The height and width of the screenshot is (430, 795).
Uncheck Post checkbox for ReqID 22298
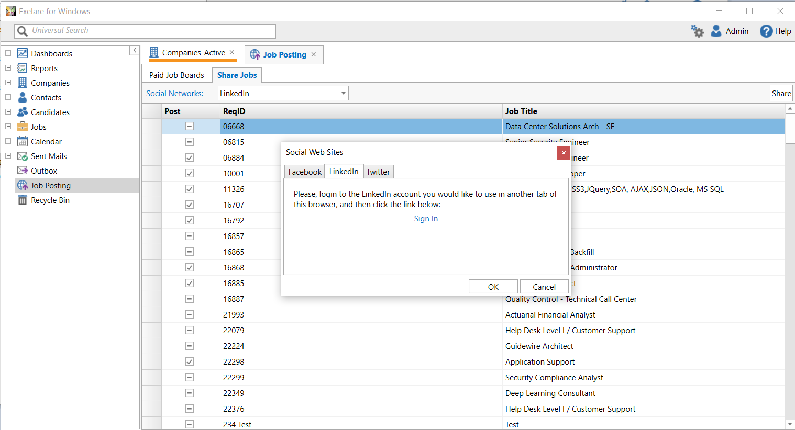(190, 361)
